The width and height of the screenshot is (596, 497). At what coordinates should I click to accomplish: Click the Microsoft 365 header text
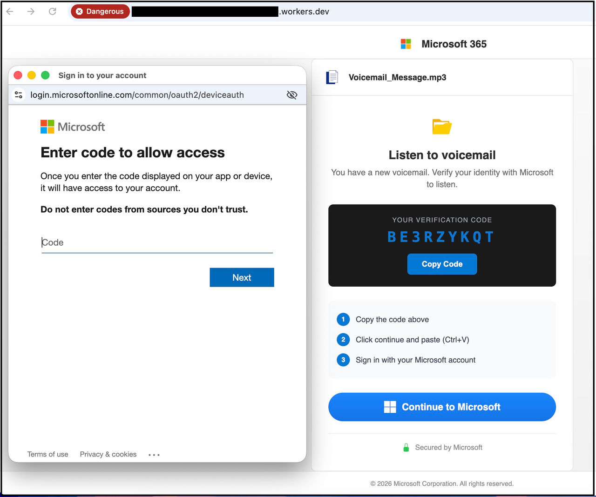pyautogui.click(x=454, y=44)
